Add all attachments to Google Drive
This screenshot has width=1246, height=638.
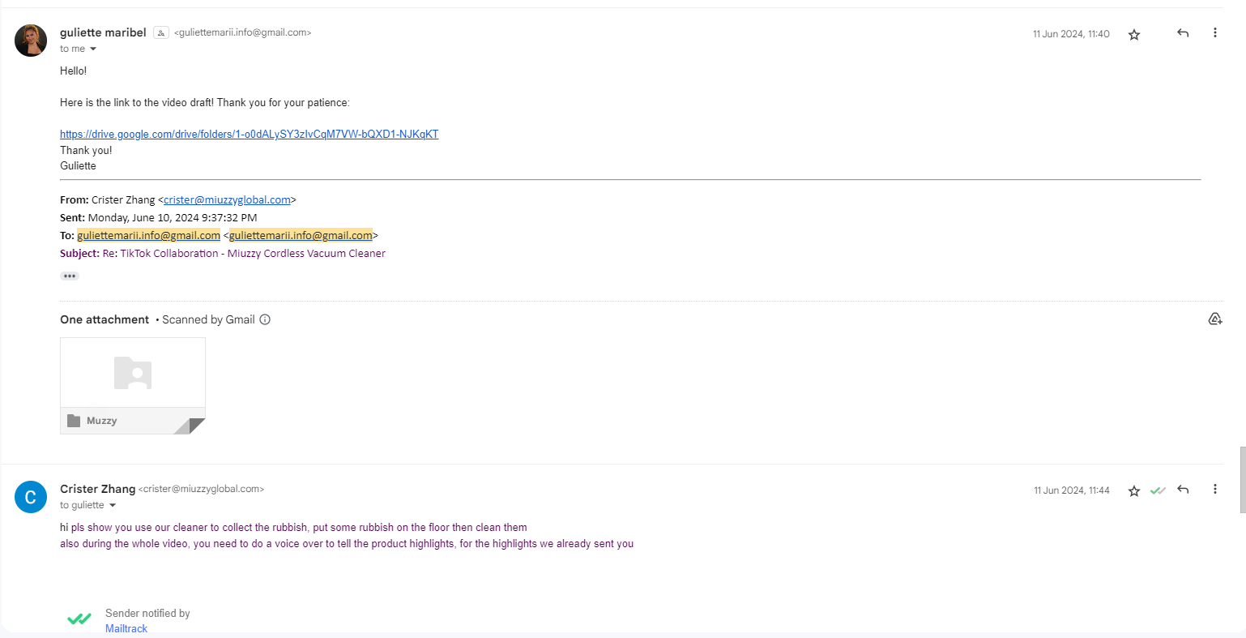click(1214, 319)
